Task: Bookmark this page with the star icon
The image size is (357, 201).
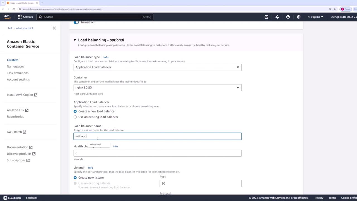Action: coord(335,9)
